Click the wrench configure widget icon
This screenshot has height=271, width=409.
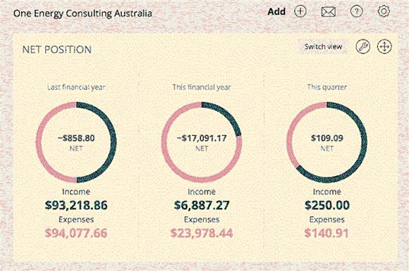[363, 47]
